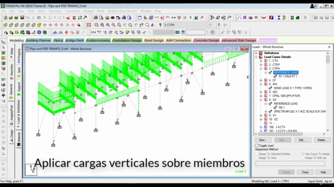Select the Isometric View yellow cube icon

pos(39,25)
